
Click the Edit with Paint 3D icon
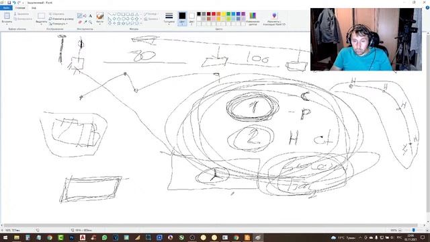tap(274, 15)
